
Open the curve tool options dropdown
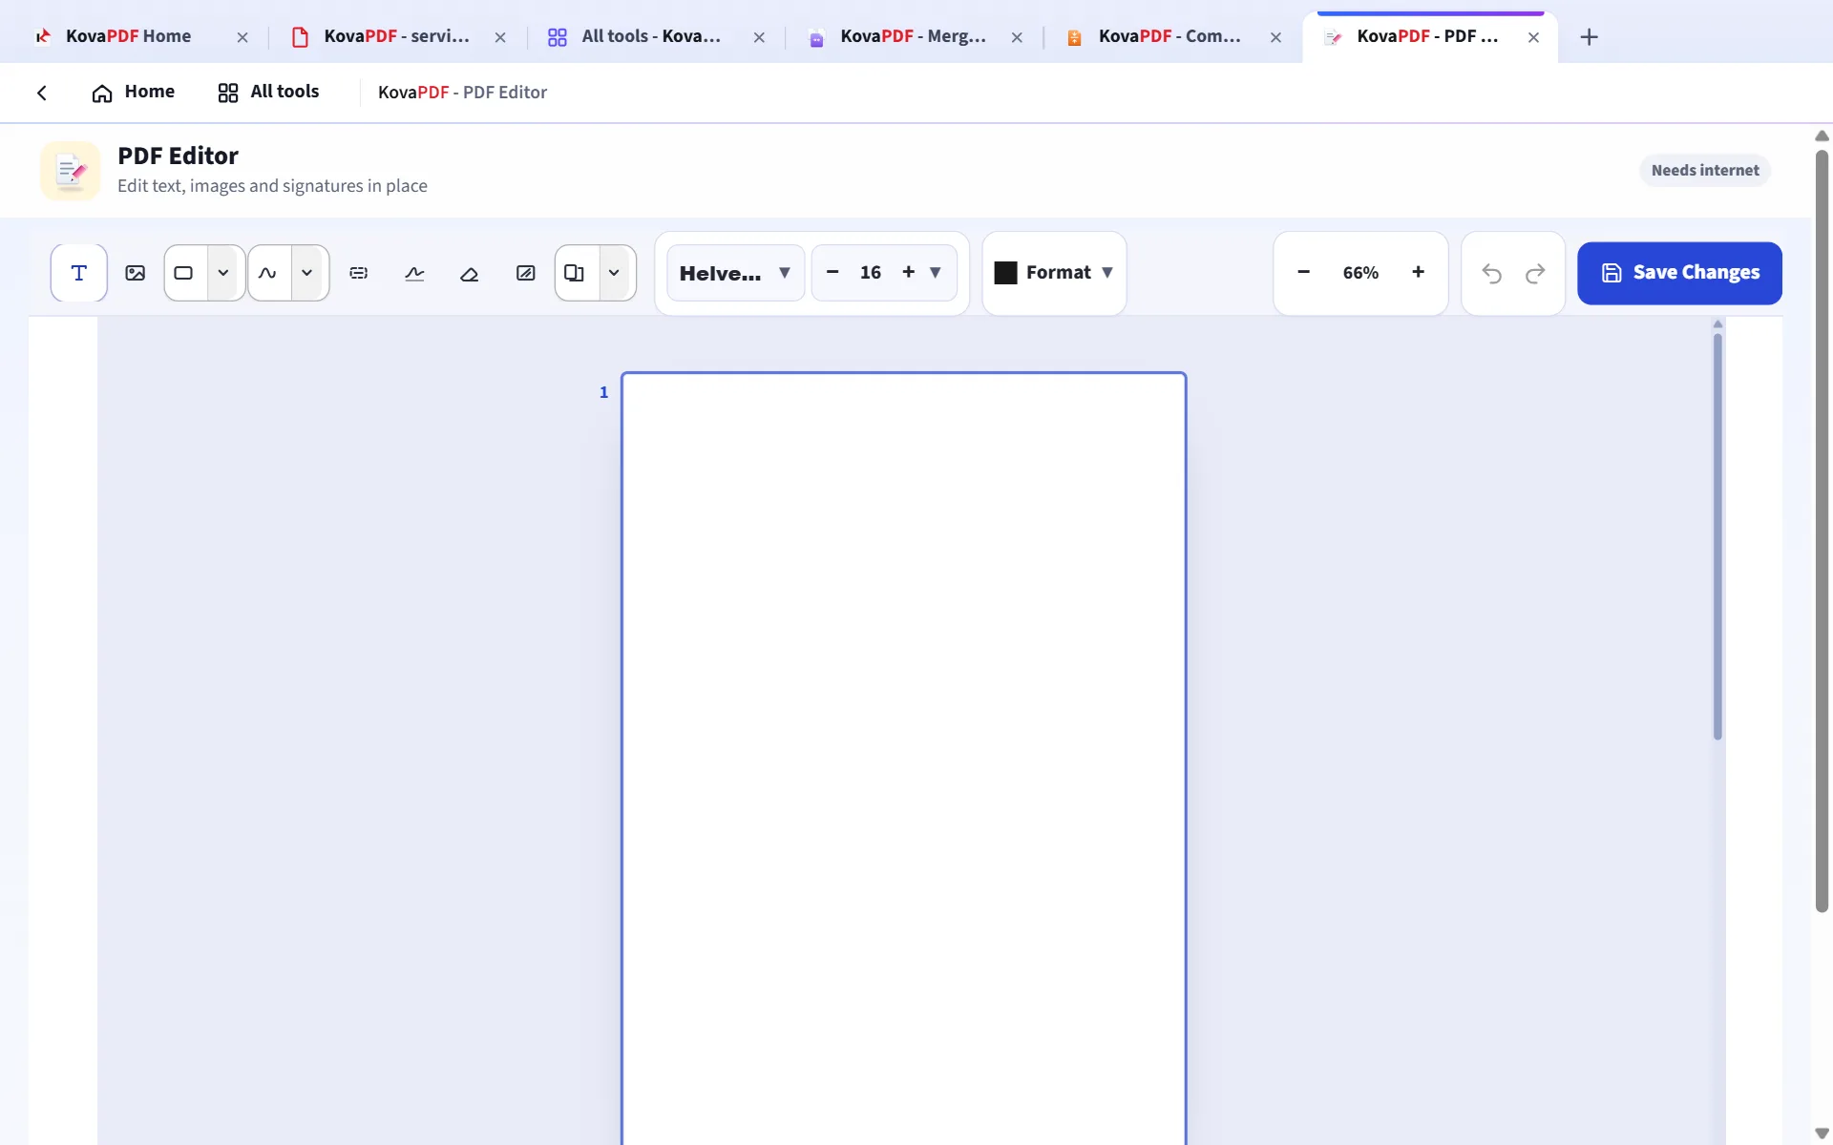[307, 273]
